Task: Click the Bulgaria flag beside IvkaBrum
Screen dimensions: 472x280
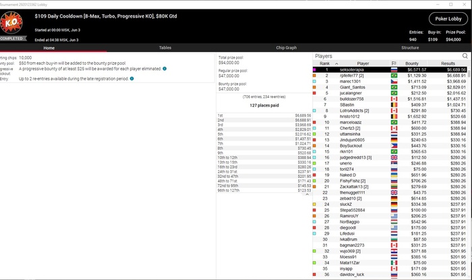Action: tap(394, 240)
